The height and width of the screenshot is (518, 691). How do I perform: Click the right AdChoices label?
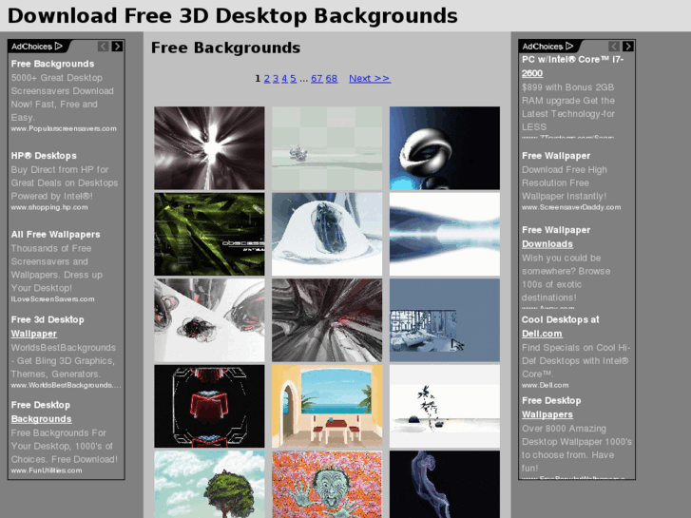click(x=543, y=47)
